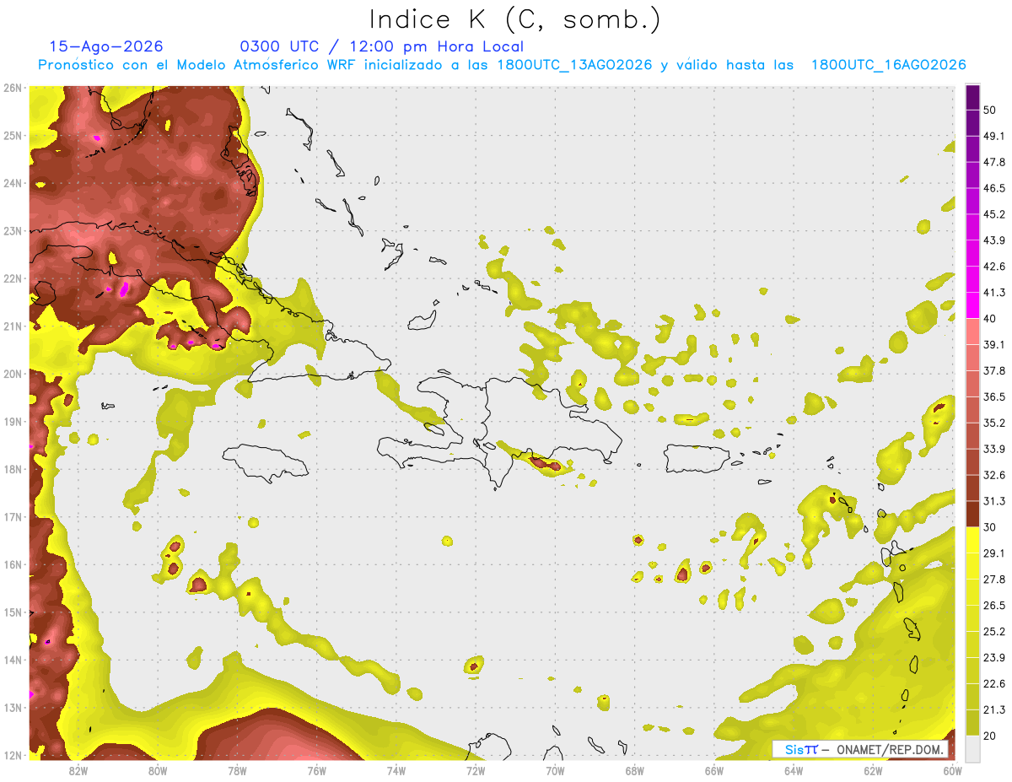Select the '43.9' colorbar value

coord(994,240)
